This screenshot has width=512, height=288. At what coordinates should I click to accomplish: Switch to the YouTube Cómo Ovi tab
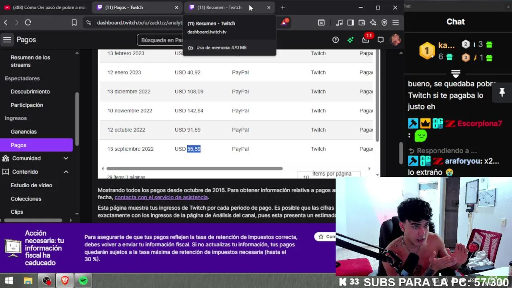click(45, 8)
